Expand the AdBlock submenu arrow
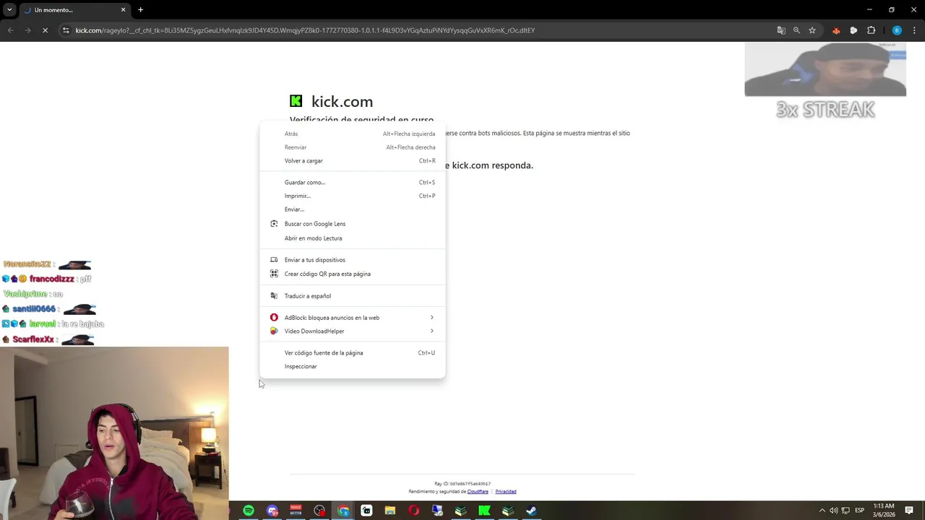 click(x=432, y=318)
